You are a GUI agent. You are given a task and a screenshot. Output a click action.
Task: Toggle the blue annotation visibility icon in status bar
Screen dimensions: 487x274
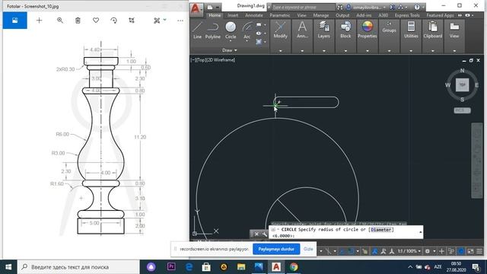(375, 251)
